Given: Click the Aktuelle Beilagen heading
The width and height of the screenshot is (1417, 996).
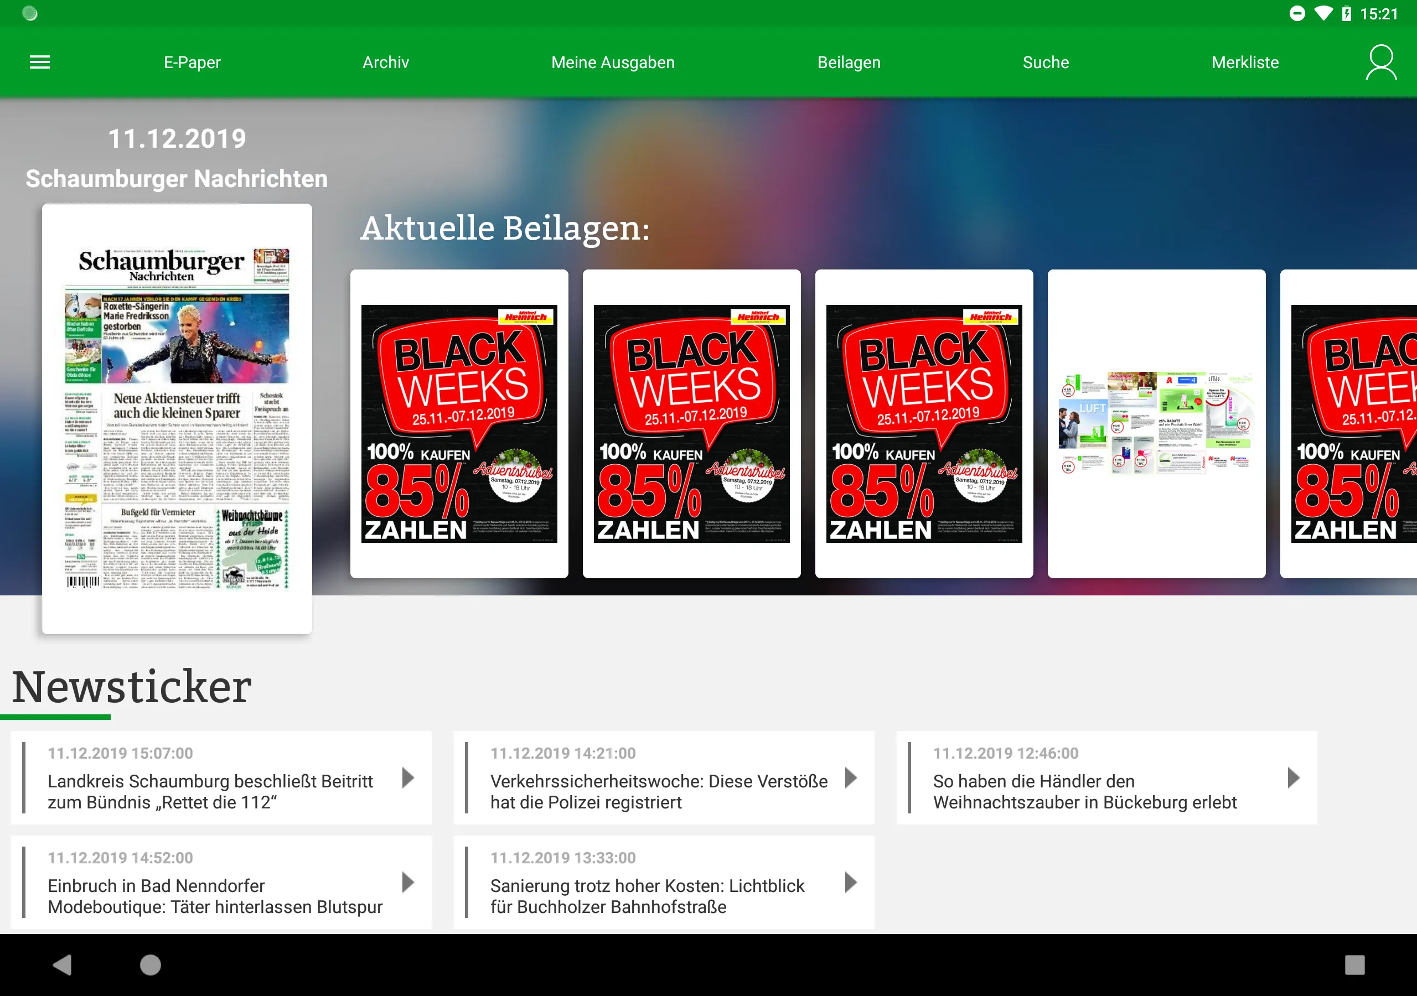Looking at the screenshot, I should 505,229.
